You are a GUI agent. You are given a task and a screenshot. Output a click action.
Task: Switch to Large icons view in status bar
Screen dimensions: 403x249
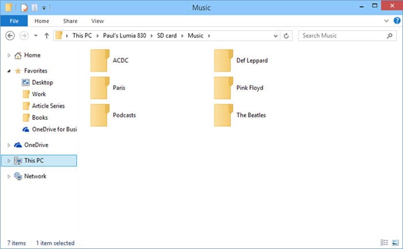[x=394, y=243]
